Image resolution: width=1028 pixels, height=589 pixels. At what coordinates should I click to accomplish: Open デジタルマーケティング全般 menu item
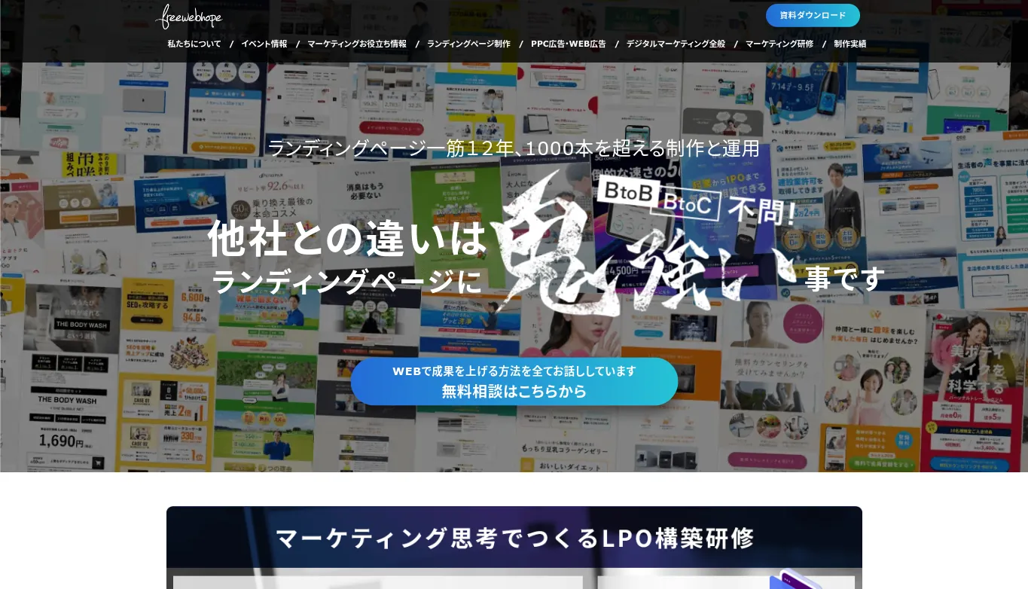pyautogui.click(x=676, y=44)
